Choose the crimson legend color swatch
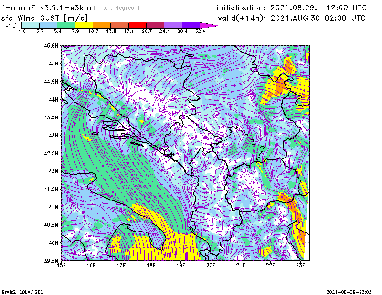Screen dimensions: 382x295 [x=155, y=25]
